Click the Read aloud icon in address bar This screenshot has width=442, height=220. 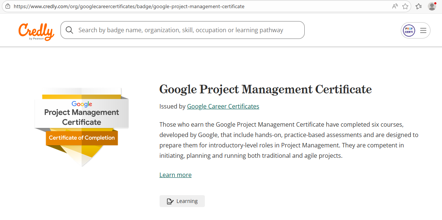coord(395,6)
